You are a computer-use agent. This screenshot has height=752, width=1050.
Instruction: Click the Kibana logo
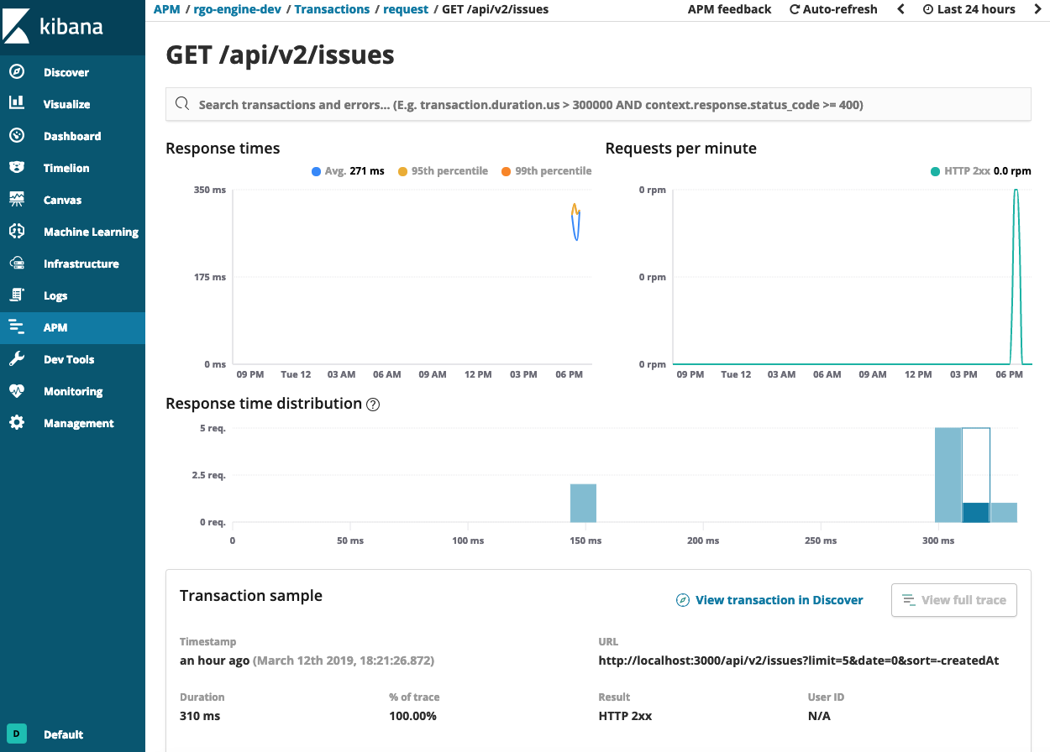55,27
